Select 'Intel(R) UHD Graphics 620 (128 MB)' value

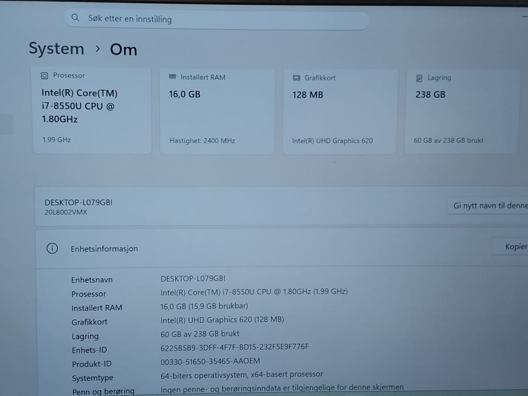(222, 320)
